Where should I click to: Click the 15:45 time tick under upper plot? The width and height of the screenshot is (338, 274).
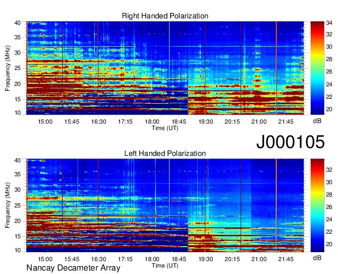pos(72,122)
